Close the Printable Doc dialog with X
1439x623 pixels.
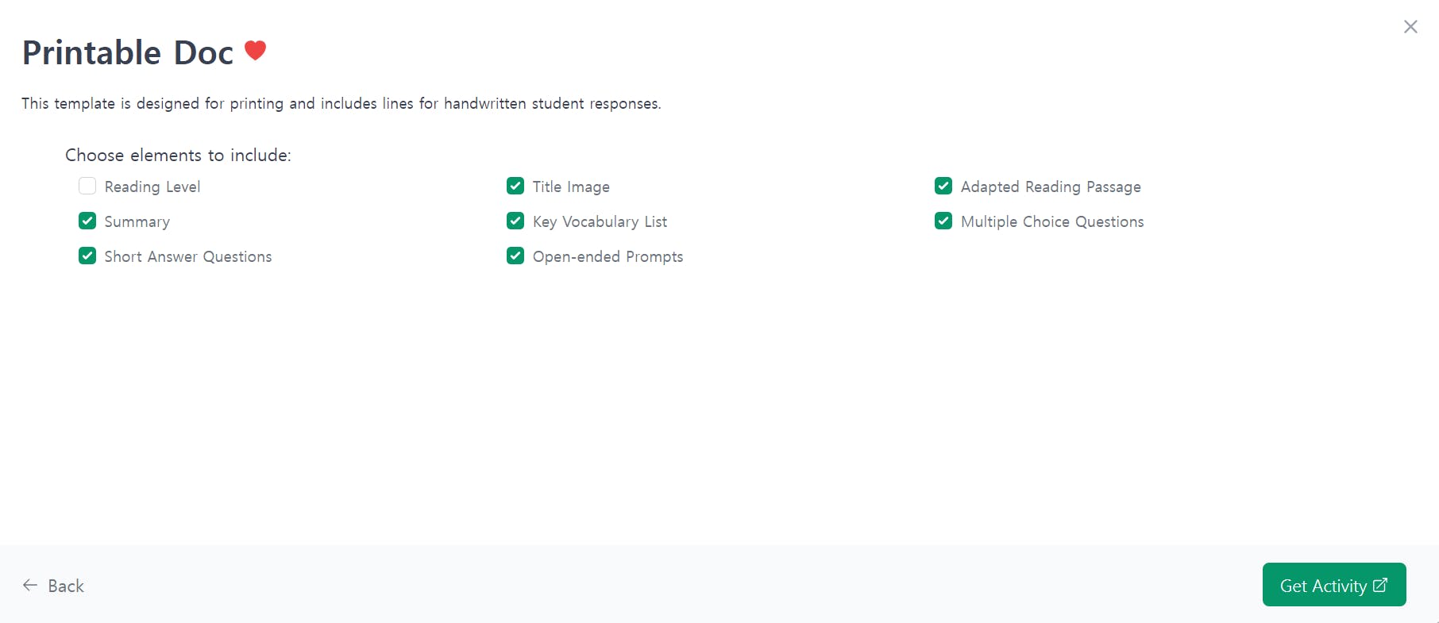(1410, 27)
